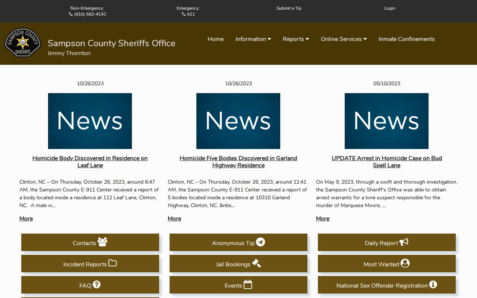
Task: Go to the Home page
Action: pyautogui.click(x=215, y=39)
